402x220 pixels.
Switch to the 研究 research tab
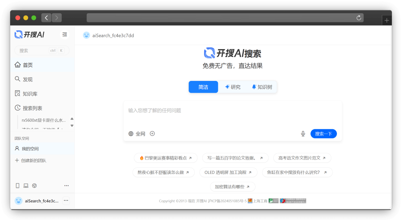tap(233, 87)
